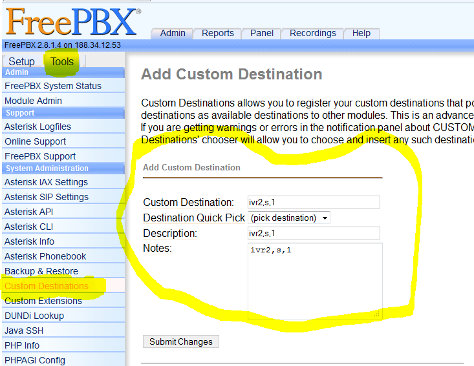
Task: Open the Help tab
Action: pyautogui.click(x=361, y=33)
